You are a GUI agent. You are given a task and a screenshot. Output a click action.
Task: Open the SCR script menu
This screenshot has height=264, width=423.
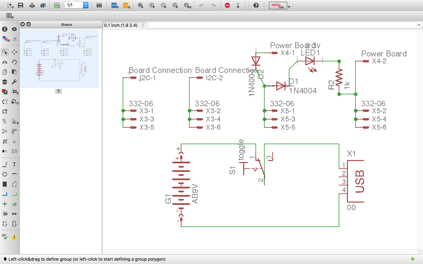point(115,5)
